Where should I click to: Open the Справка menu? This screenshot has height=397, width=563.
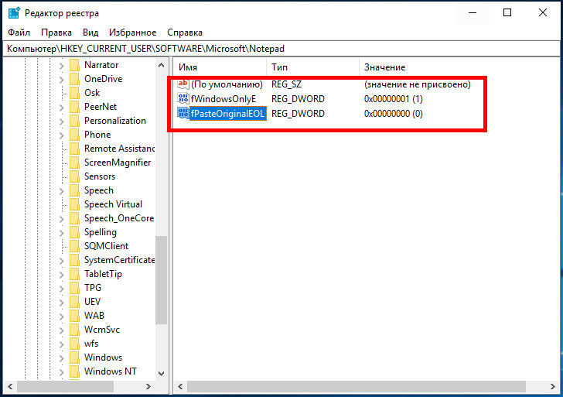click(x=185, y=33)
